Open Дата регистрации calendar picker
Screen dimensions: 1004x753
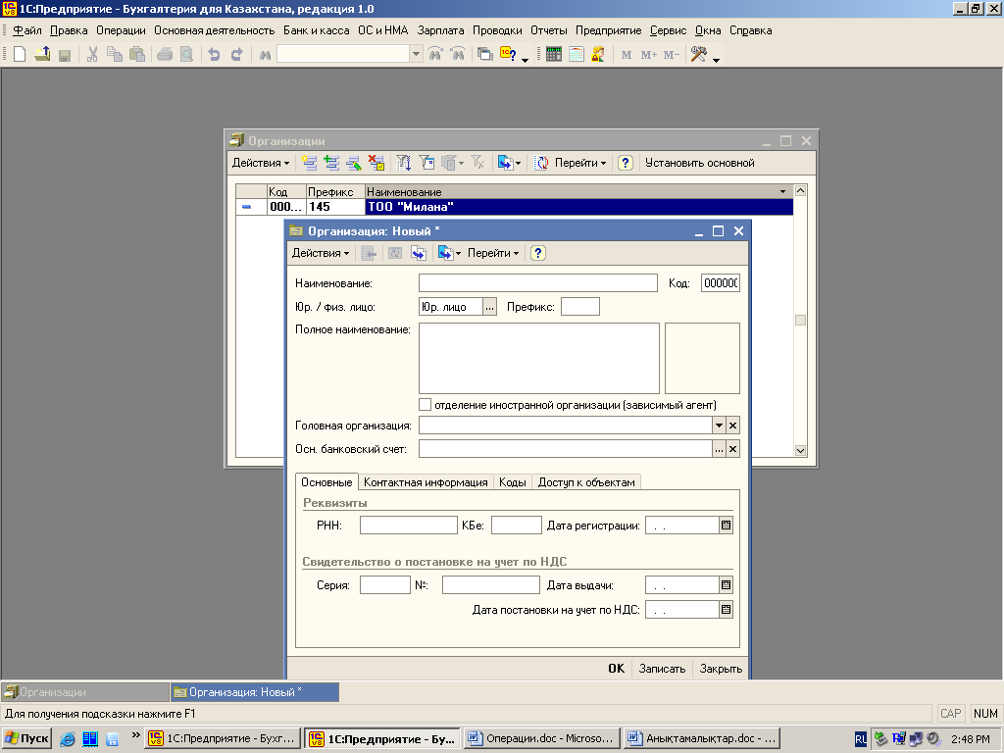(x=726, y=526)
